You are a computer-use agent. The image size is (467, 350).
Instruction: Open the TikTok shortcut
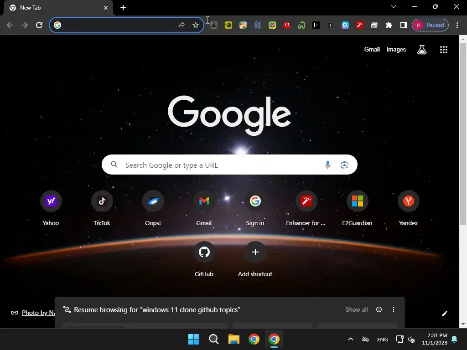tap(102, 208)
